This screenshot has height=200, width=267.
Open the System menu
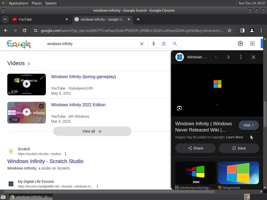51,3
